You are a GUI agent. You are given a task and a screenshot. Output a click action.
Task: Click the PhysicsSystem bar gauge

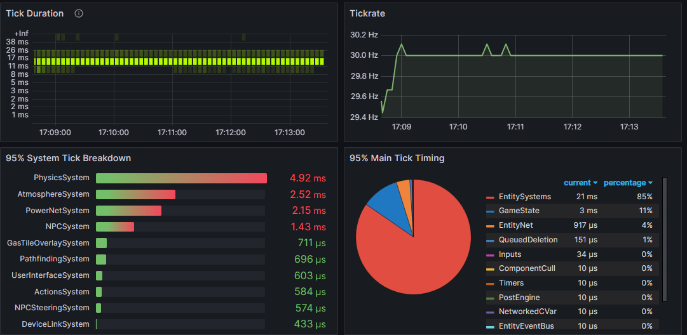(181, 178)
